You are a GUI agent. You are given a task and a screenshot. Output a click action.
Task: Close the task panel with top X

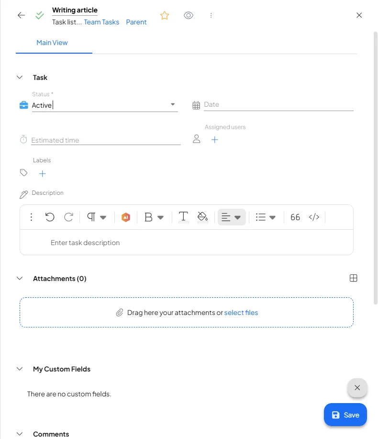359,15
